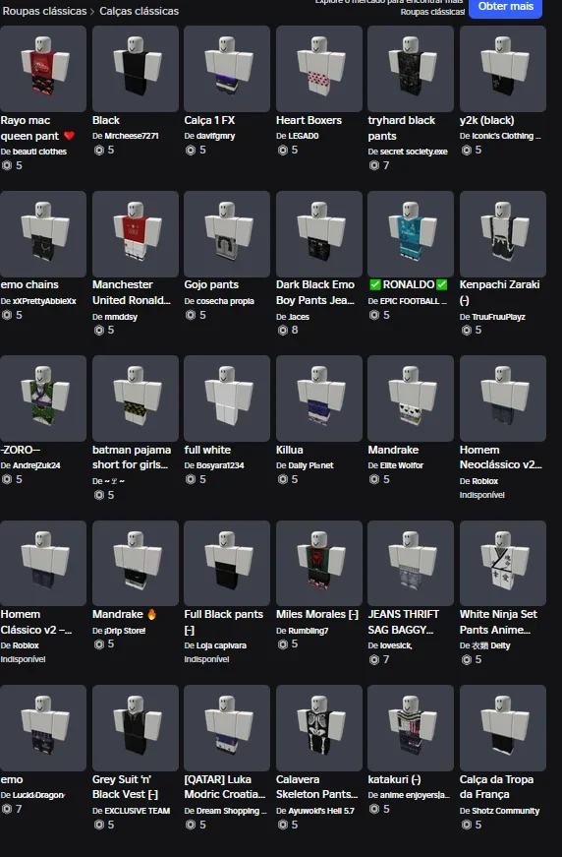Open the Manchester United Ronald... thumbnail
The height and width of the screenshot is (857, 562).
pos(136,234)
